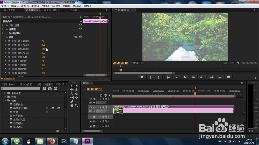Step forward one frame
The width and height of the screenshot is (259, 145).
tap(193, 77)
